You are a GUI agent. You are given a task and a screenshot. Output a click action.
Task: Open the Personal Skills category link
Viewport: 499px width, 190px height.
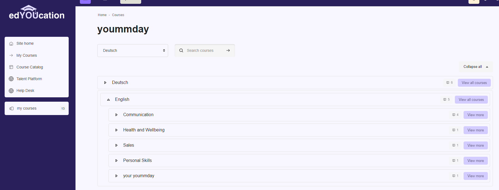pyautogui.click(x=137, y=160)
